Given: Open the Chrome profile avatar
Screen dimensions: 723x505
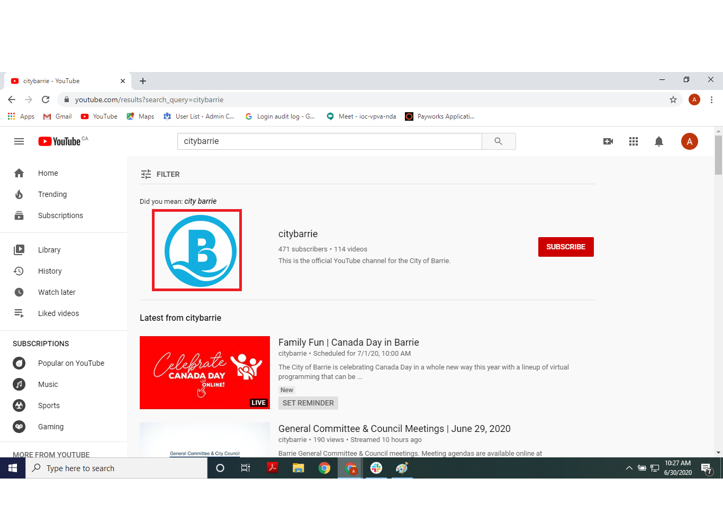Looking at the screenshot, I should coord(694,100).
